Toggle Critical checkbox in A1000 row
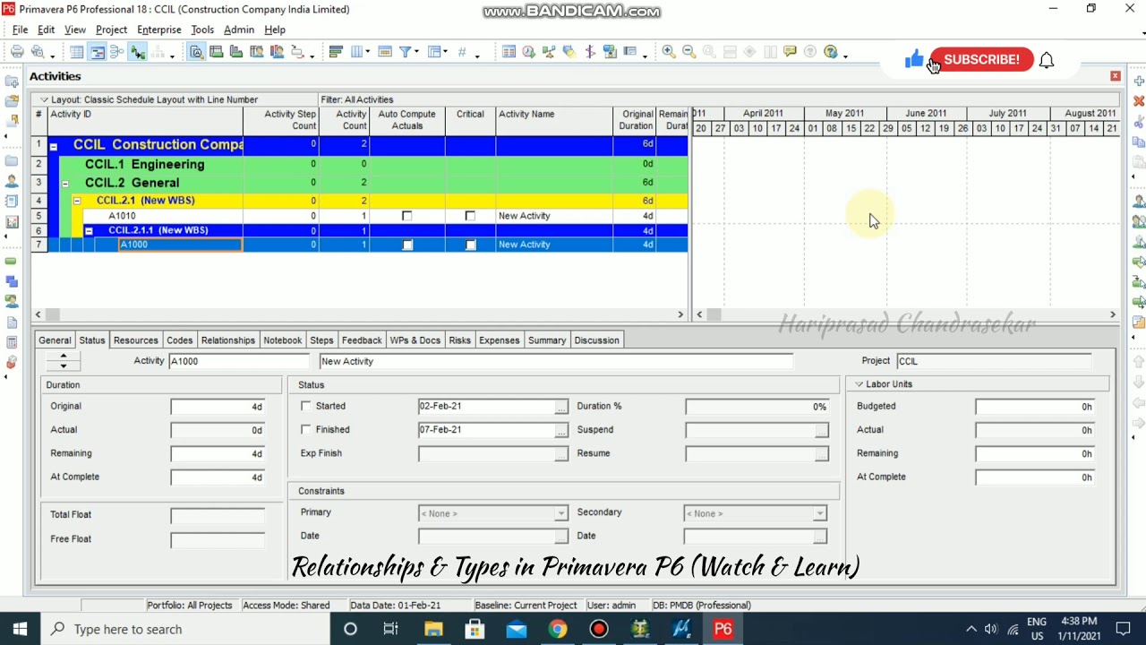This screenshot has height=645, width=1146. 471,245
